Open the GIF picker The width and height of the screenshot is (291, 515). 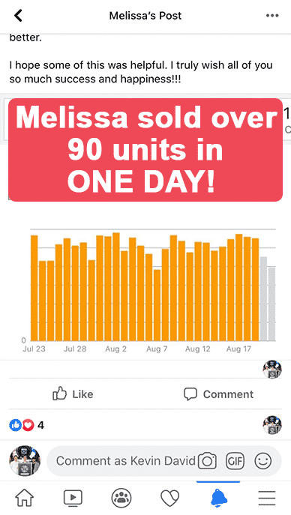coord(235,461)
